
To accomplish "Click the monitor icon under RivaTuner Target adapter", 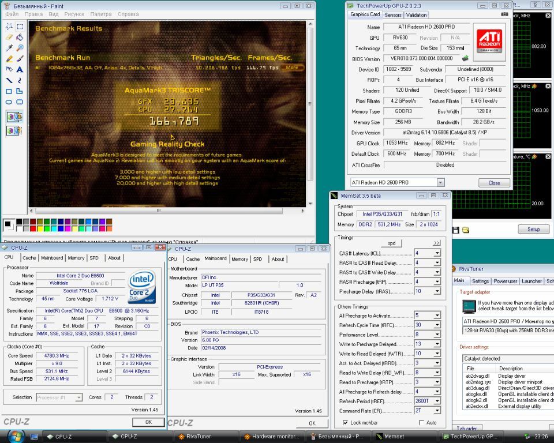I will coord(469,306).
